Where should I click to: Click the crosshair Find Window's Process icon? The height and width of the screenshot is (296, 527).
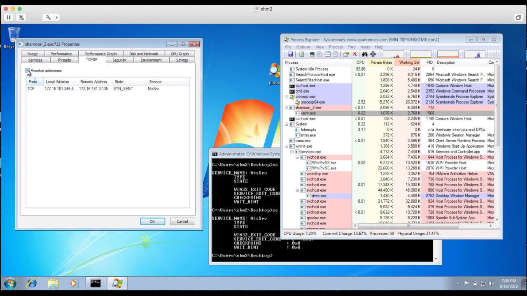point(373,54)
